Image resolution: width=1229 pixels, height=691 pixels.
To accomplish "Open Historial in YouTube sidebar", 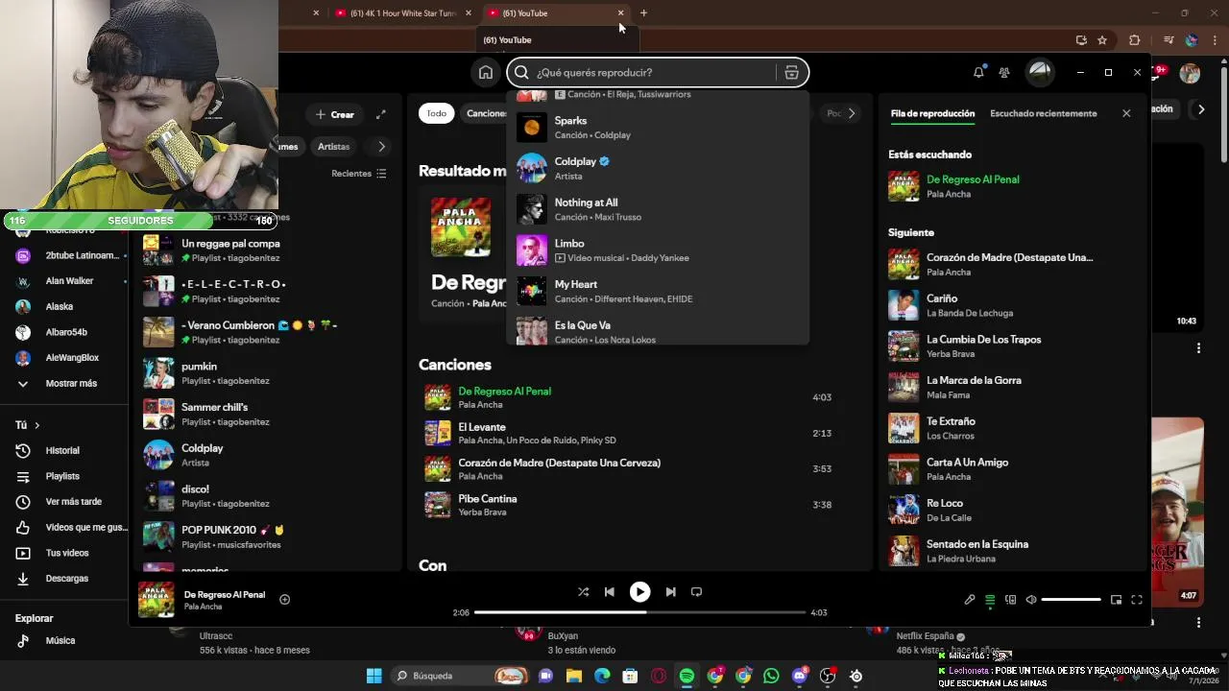I will pyautogui.click(x=63, y=450).
